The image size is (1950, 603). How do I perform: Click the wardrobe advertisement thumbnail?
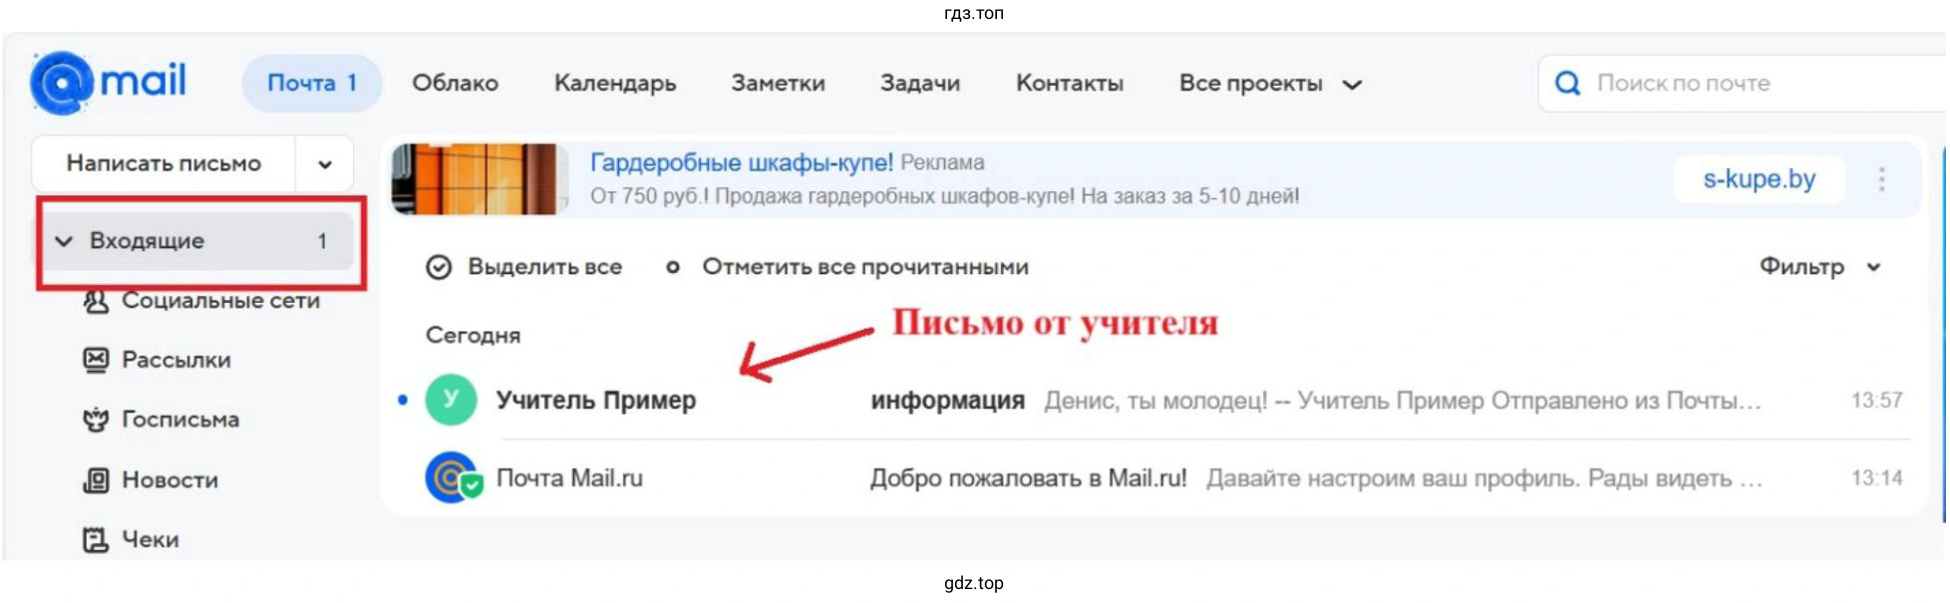(479, 179)
